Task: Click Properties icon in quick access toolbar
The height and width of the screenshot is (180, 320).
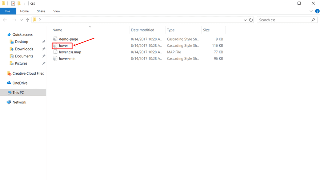Action: point(13,4)
